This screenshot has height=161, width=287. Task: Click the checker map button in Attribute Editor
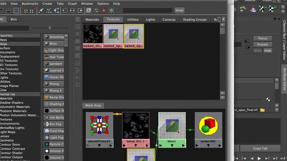click(x=268, y=99)
